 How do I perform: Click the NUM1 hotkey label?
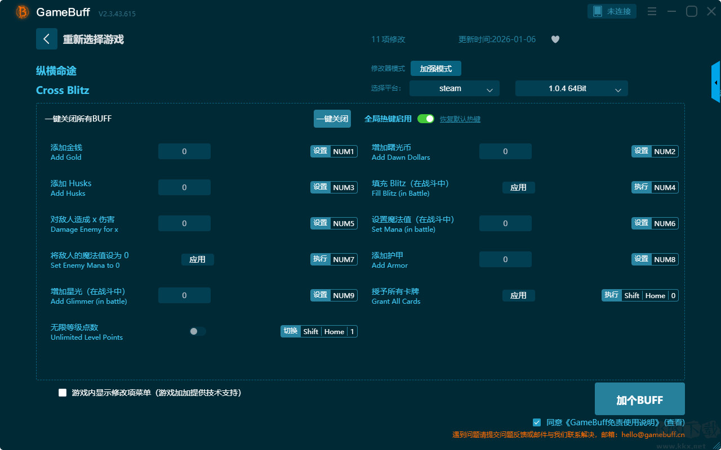click(344, 152)
